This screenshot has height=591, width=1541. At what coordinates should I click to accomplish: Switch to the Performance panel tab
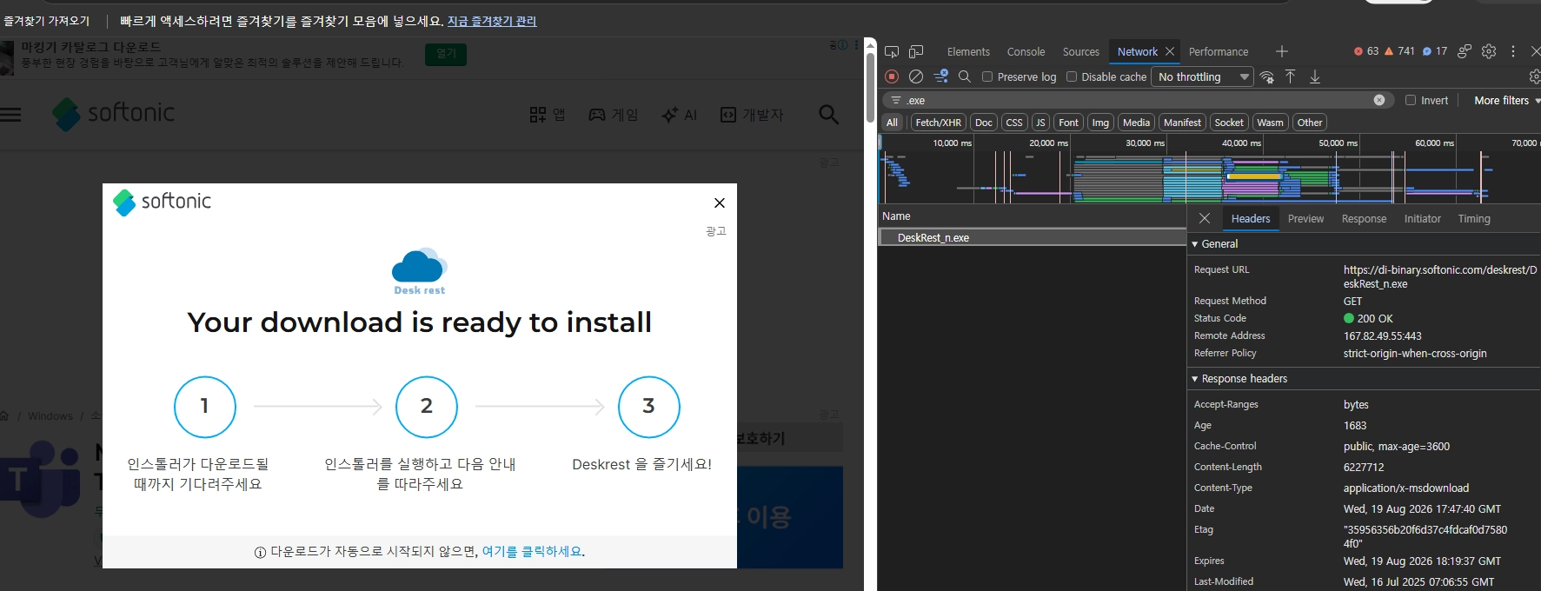[1218, 51]
